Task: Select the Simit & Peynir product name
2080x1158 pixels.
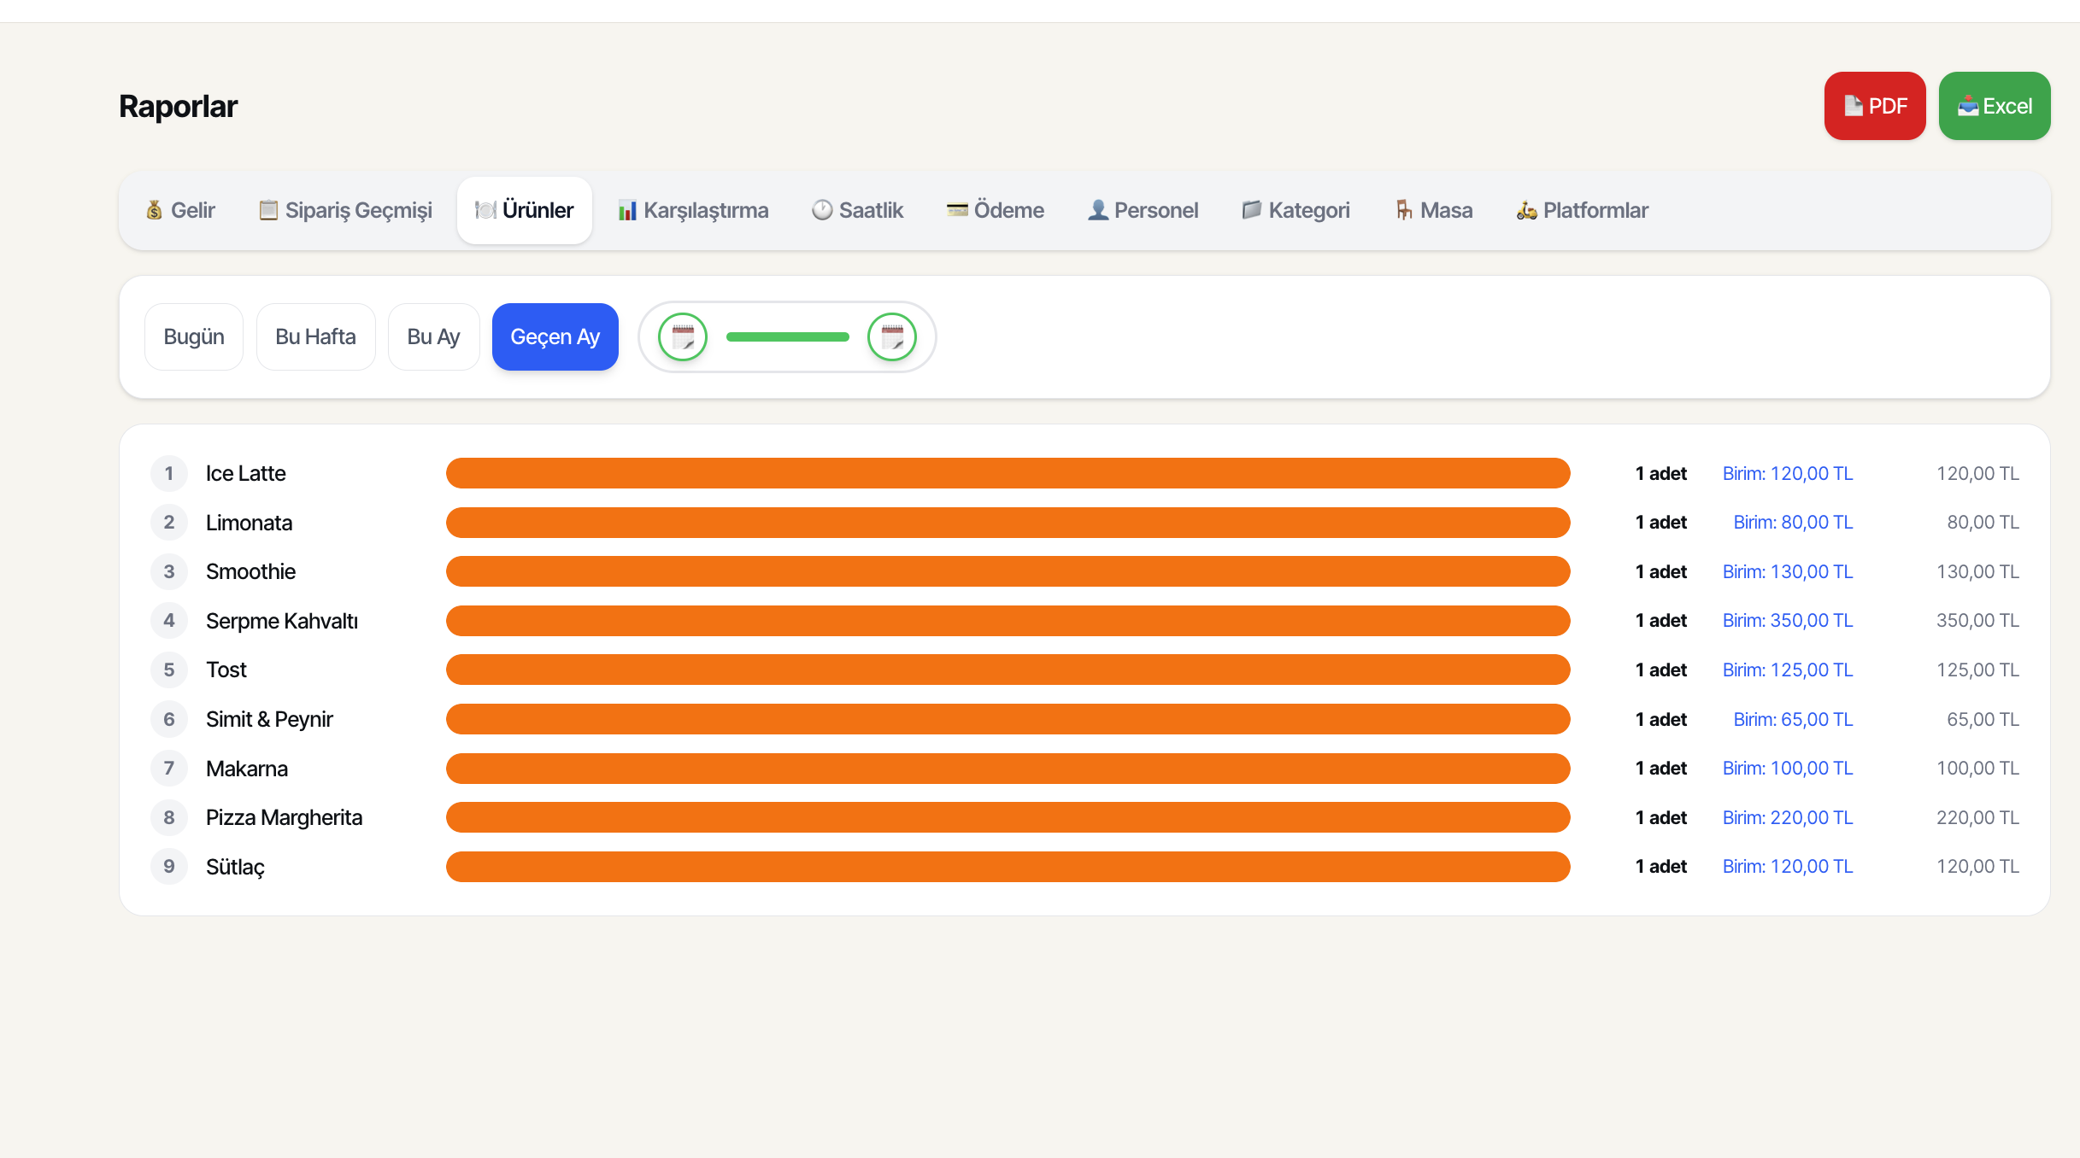Action: [x=269, y=719]
